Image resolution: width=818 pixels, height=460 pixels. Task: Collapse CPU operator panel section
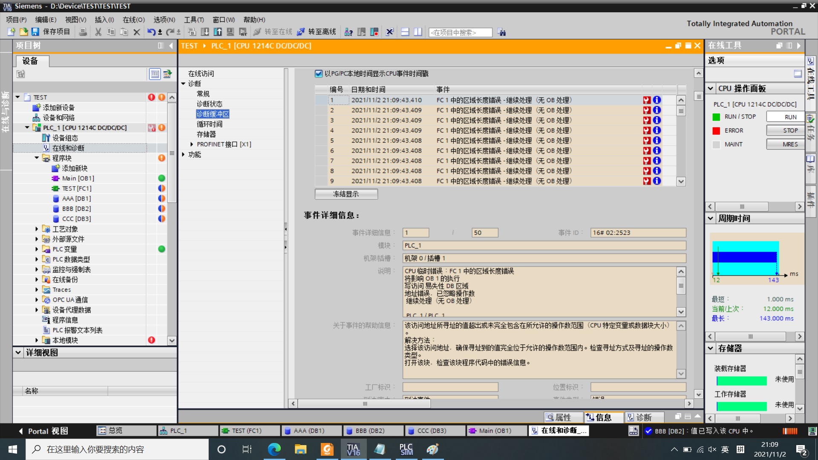pyautogui.click(x=710, y=89)
